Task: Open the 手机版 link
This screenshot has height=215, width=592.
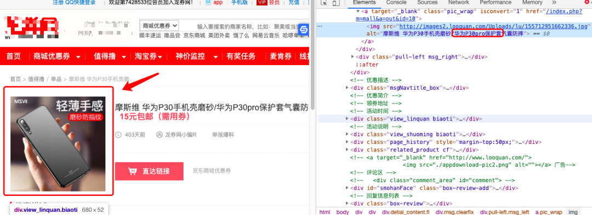Action: point(240,3)
